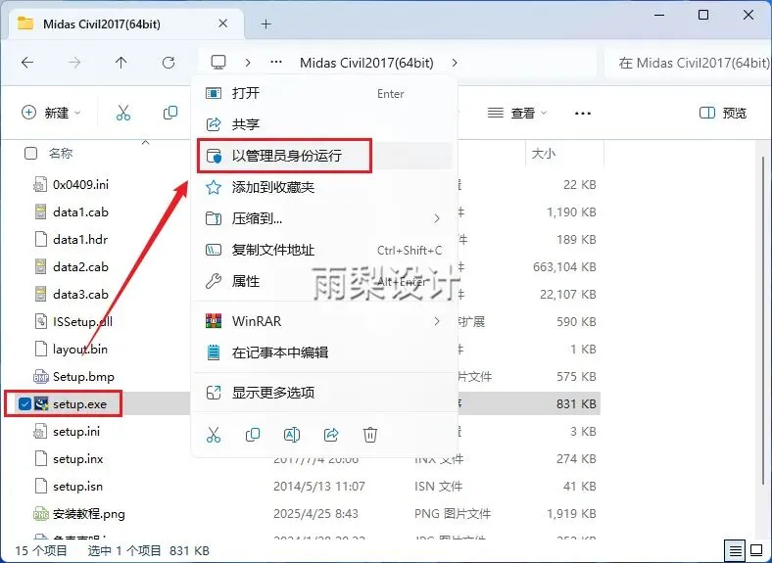This screenshot has width=772, height=563.
Task: Click the vertical scrollbar of file list
Action: pos(763,320)
